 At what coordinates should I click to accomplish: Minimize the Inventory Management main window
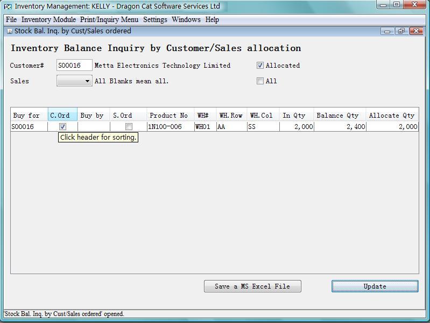click(x=384, y=5)
